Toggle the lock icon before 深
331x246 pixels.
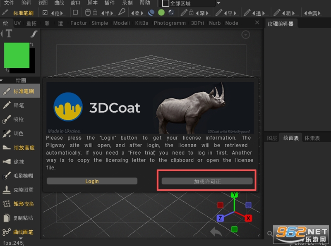click(191, 12)
